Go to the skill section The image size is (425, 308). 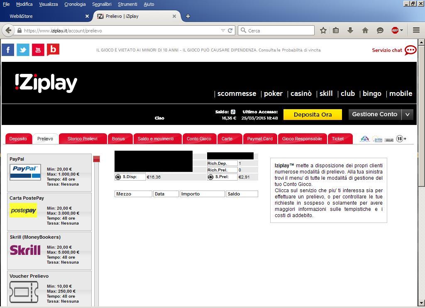point(326,93)
